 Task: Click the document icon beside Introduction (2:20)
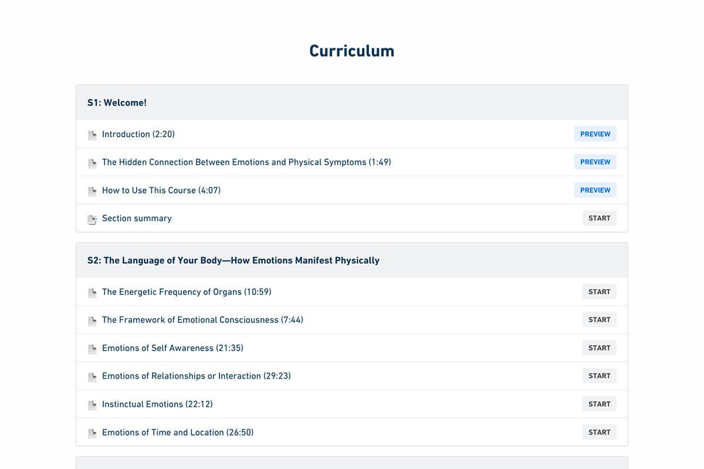(92, 135)
